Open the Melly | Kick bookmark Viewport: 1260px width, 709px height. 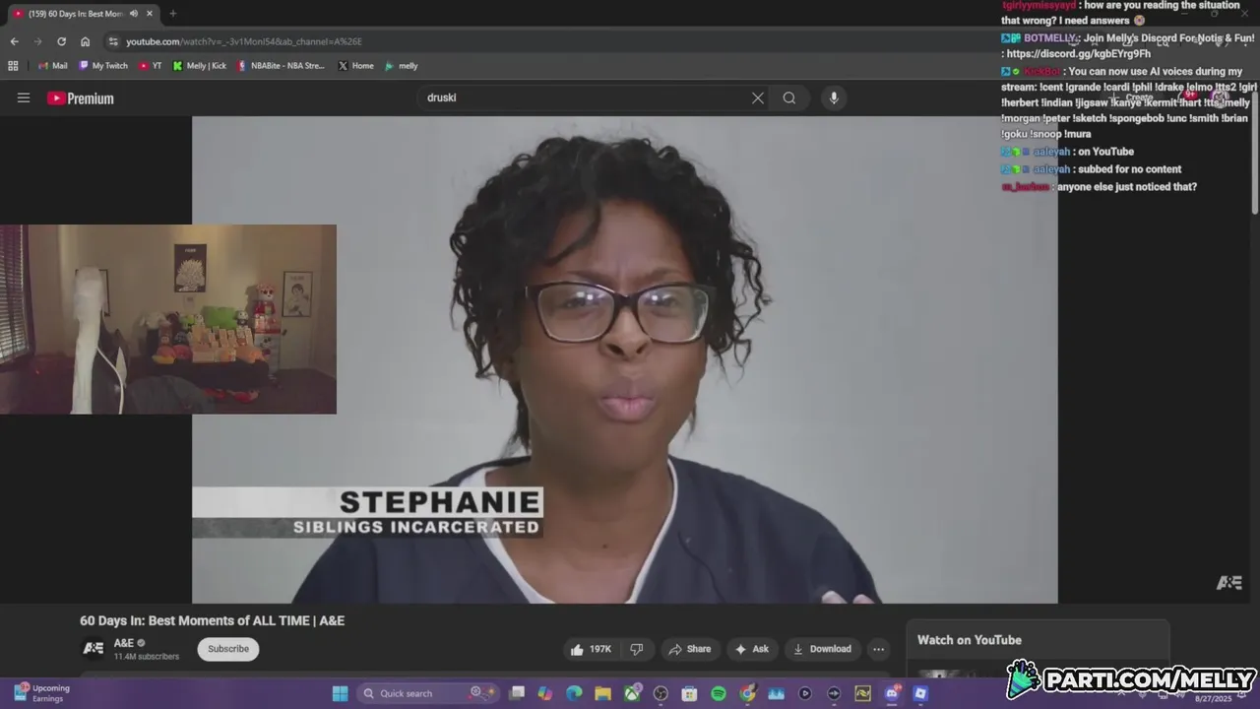click(200, 66)
